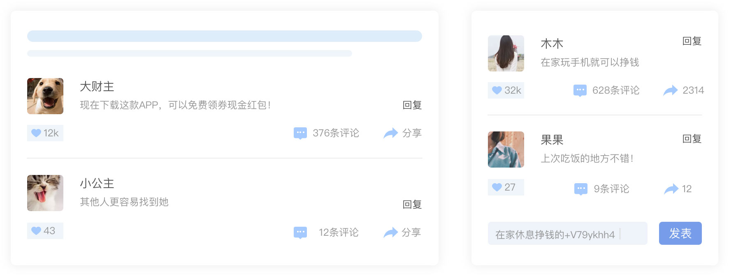Share 大财主's post via arrow icon

390,133
